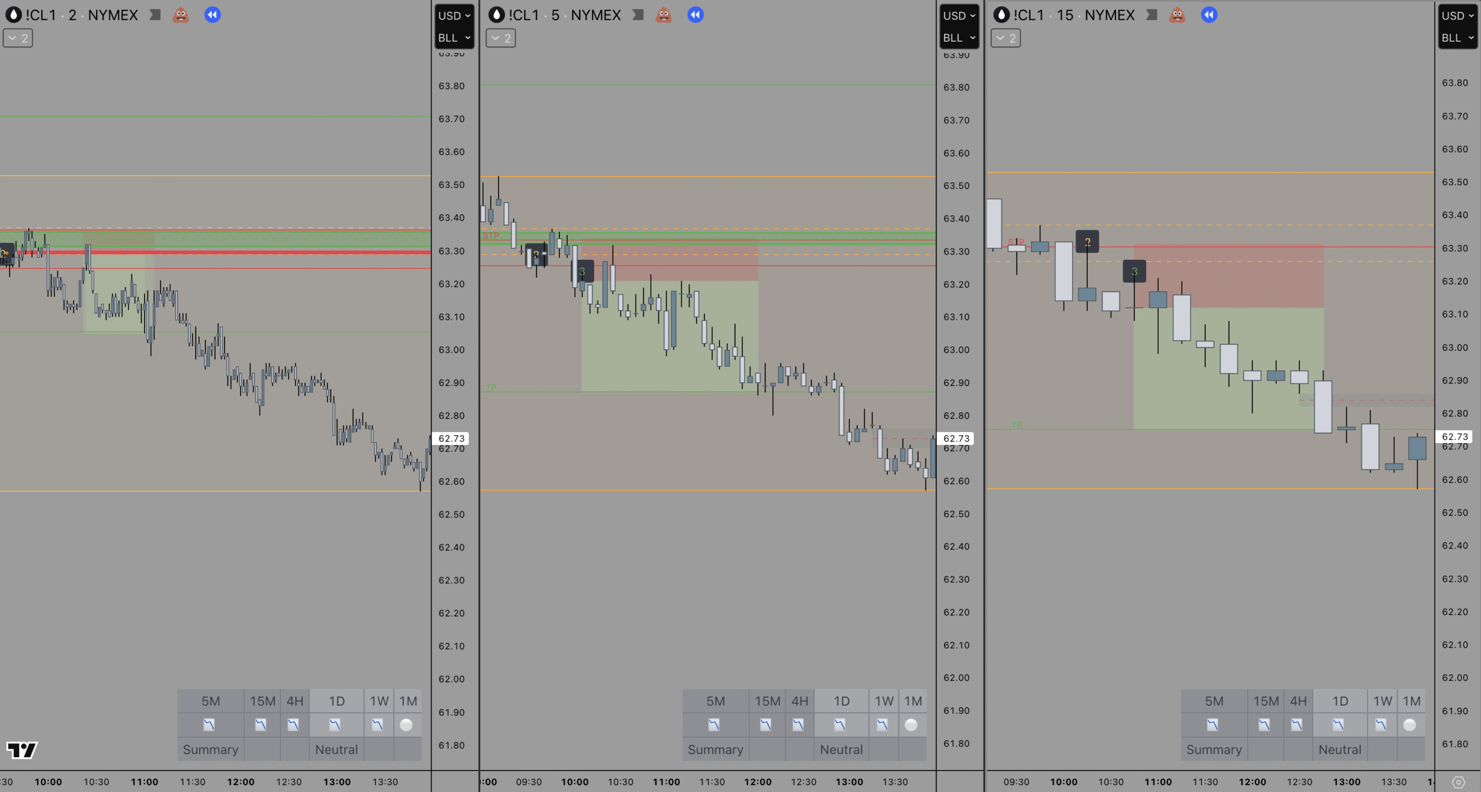This screenshot has width=1481, height=792.
Task: Click the gray flag icon on 15-minute chart
Action: pyautogui.click(x=1152, y=15)
